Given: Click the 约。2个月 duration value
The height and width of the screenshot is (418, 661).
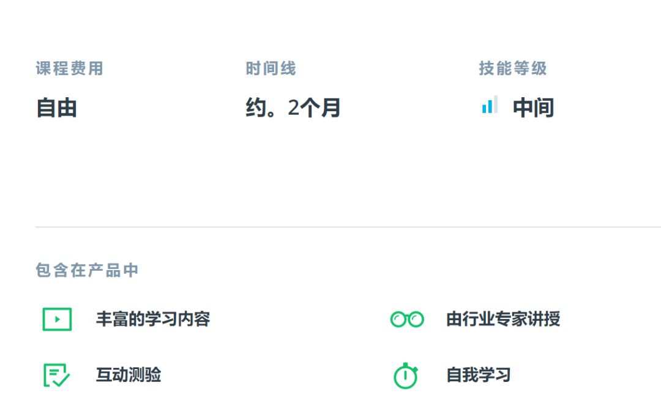Looking at the screenshot, I should click(x=293, y=108).
